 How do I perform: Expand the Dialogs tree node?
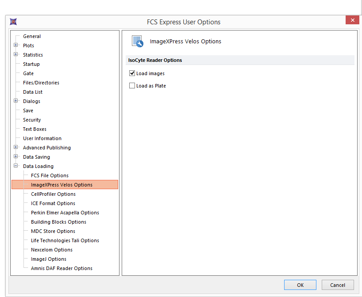point(16,101)
